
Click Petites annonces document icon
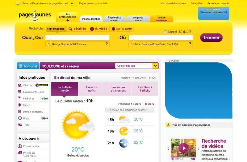[x=20, y=112]
